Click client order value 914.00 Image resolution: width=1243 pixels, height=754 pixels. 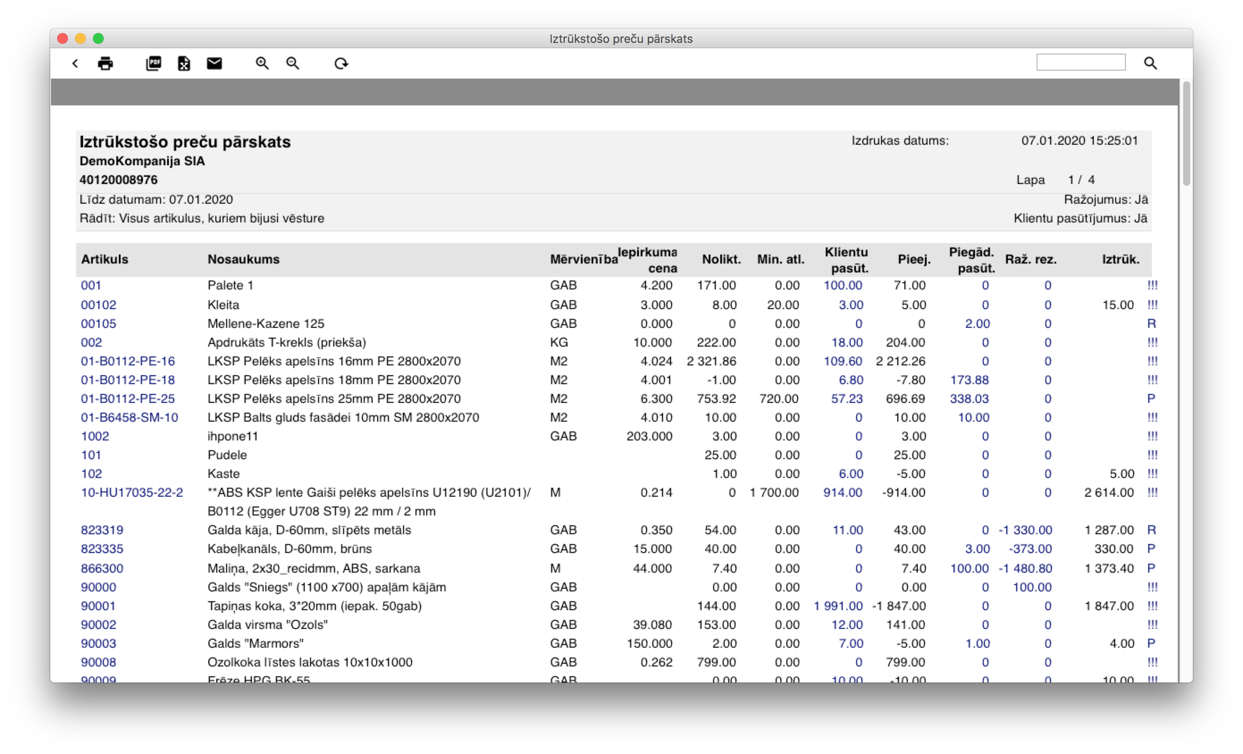pos(843,492)
